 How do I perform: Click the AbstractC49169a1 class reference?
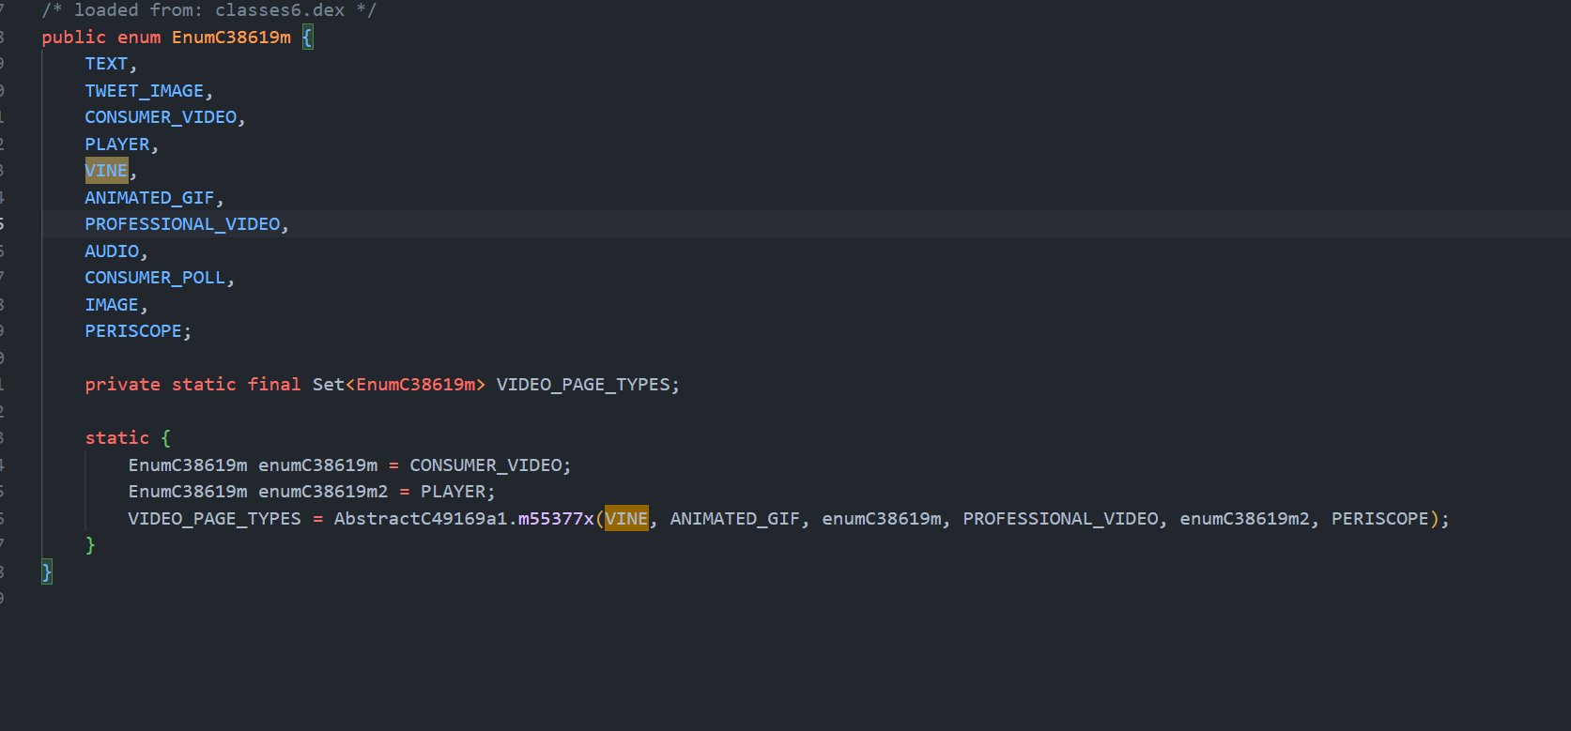(x=421, y=519)
